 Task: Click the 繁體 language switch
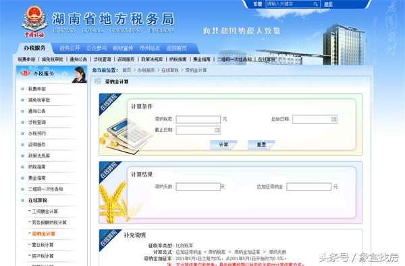tap(257, 4)
